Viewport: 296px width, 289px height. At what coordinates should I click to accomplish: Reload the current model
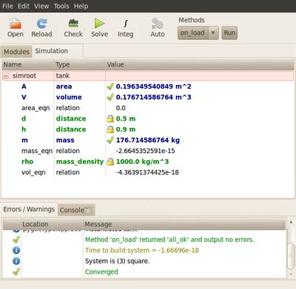coord(41,27)
